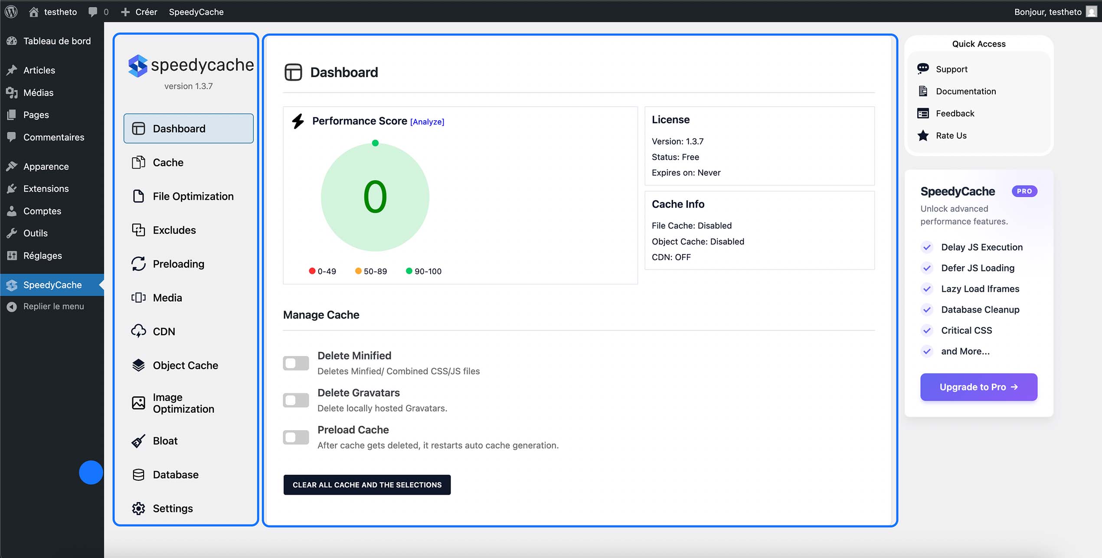
Task: Run the Analyze performance link
Action: pos(427,121)
